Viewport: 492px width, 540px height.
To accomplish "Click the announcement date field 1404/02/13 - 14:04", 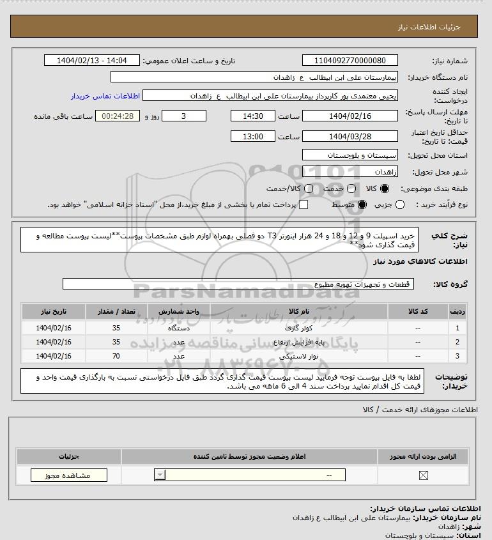I will coord(92,60).
